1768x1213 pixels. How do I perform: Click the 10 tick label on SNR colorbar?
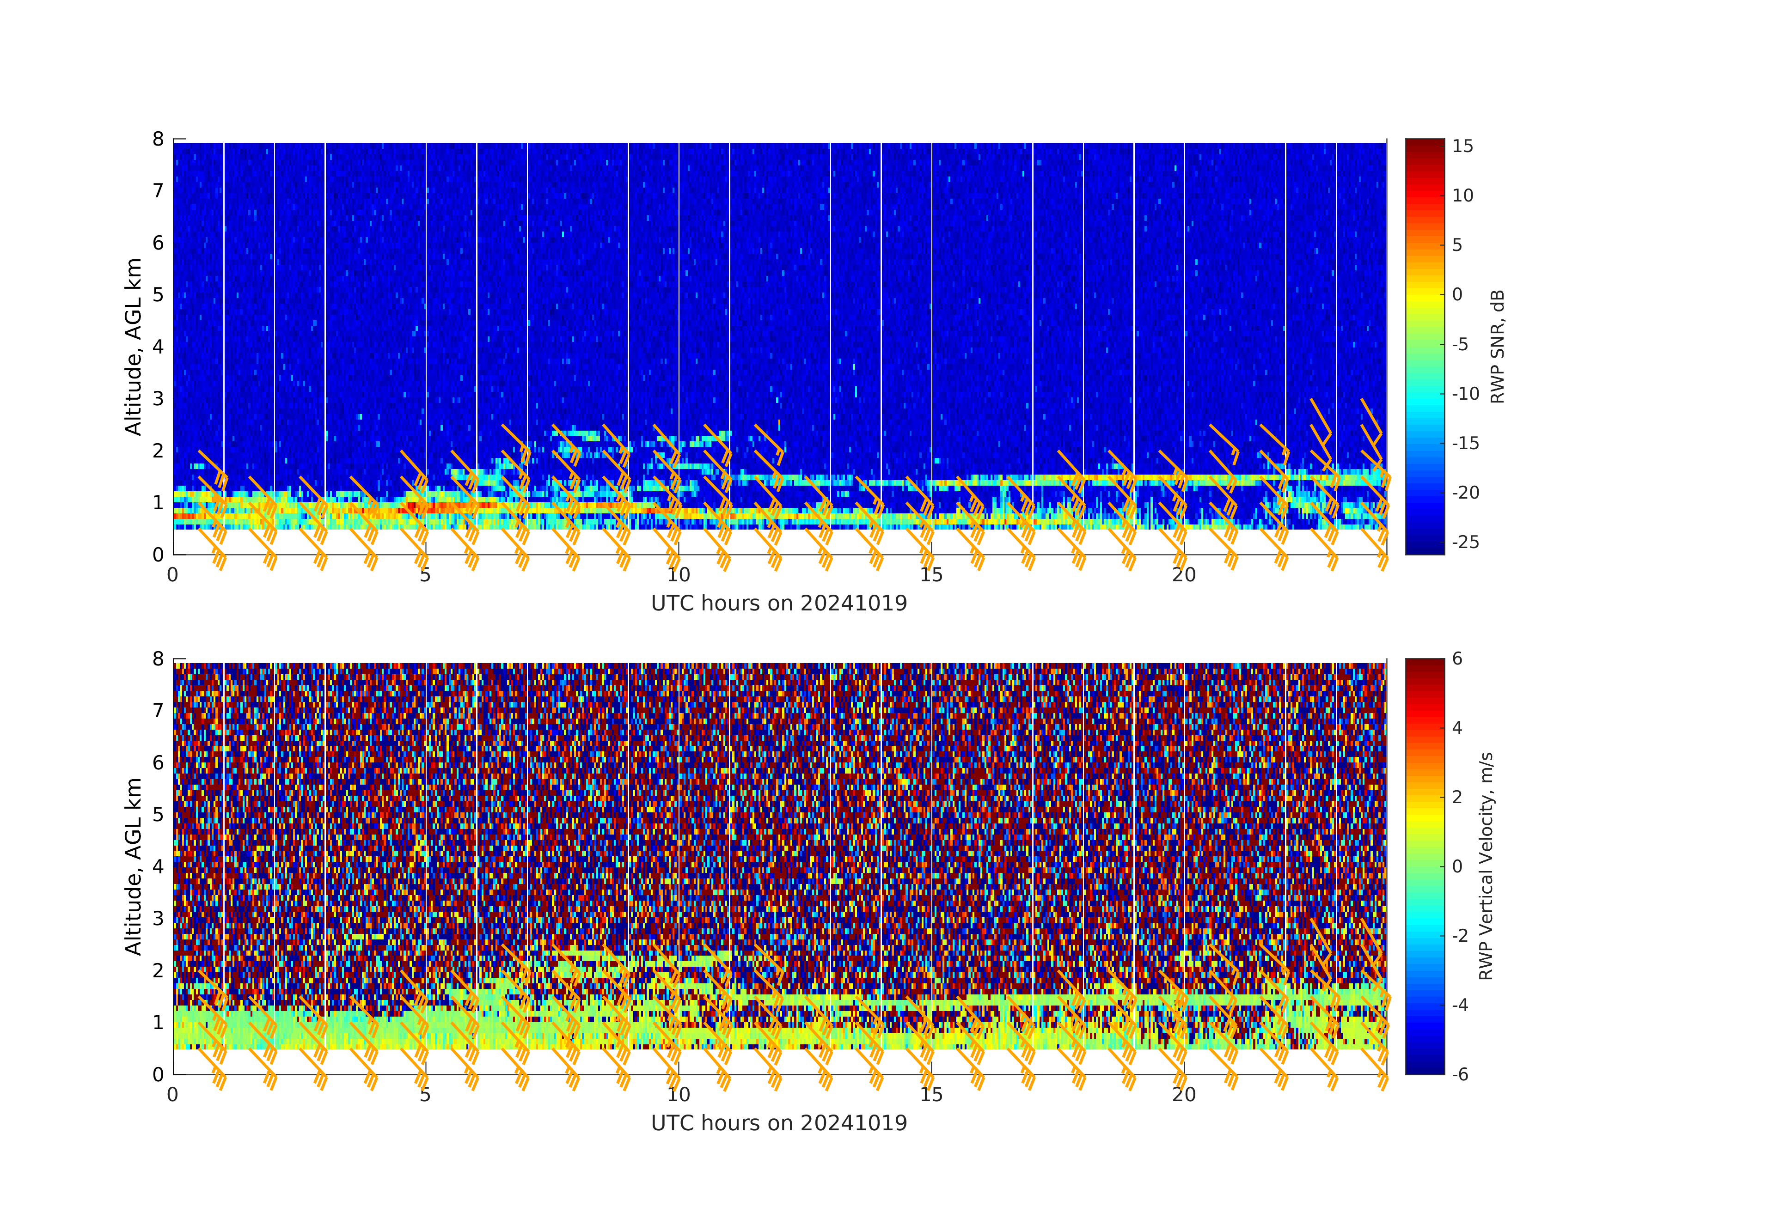(1462, 195)
